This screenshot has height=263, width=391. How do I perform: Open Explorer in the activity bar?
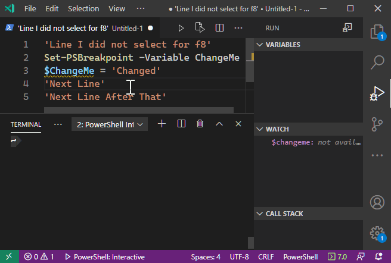[377, 32]
